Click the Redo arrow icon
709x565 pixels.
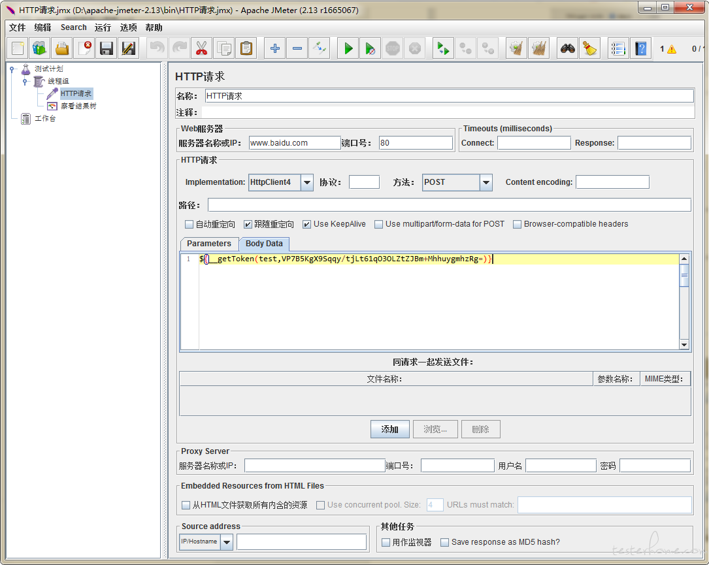click(x=180, y=48)
